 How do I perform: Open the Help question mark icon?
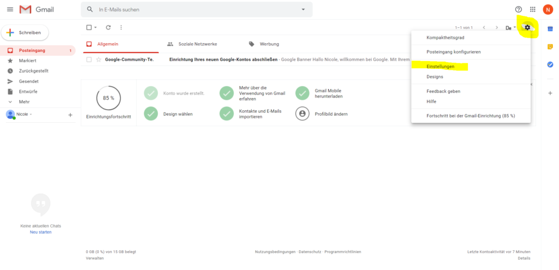(519, 10)
